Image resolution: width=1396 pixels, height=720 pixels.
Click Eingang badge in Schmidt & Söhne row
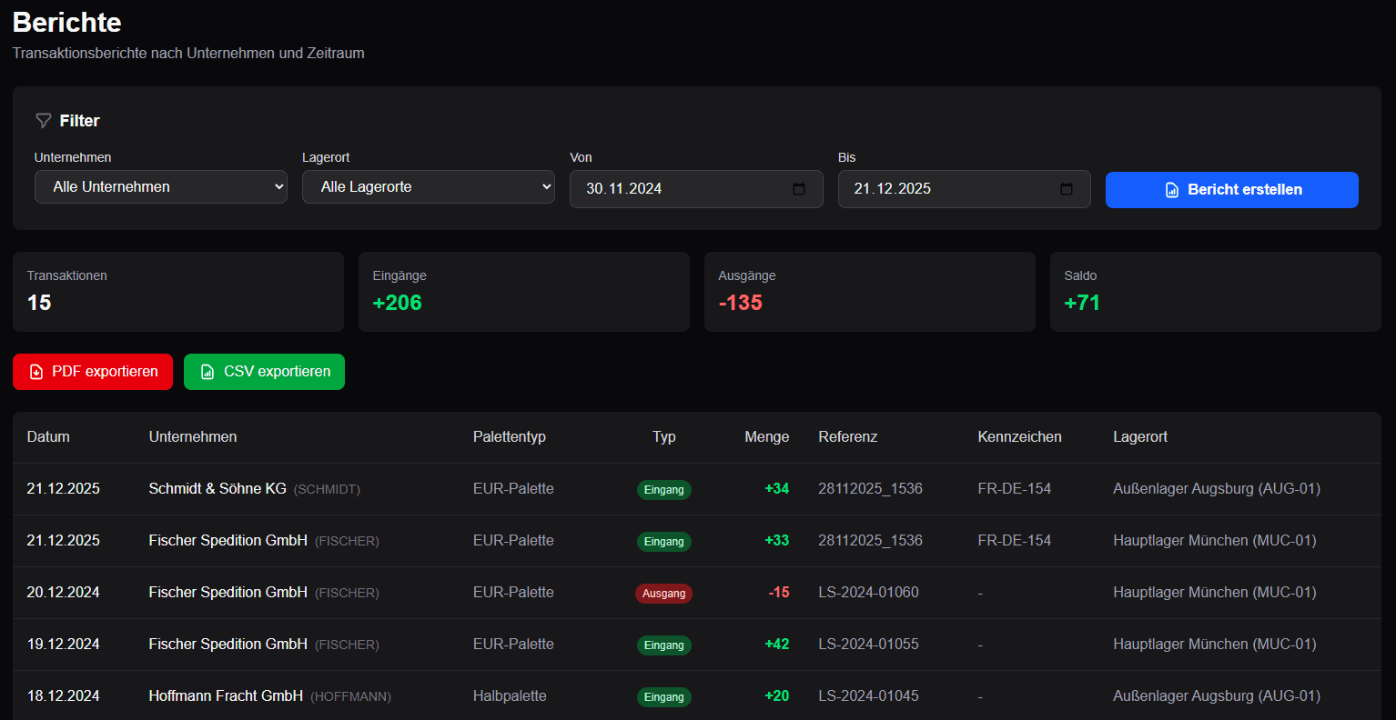coord(663,490)
